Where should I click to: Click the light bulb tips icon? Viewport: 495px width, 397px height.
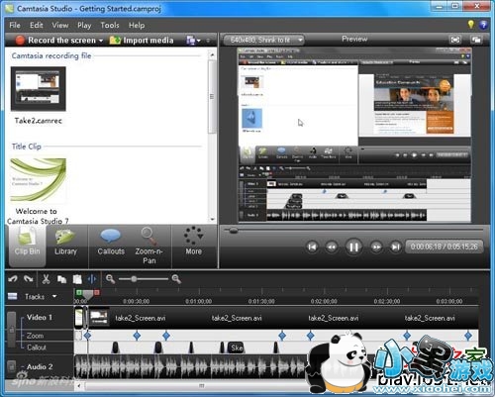click(x=471, y=25)
